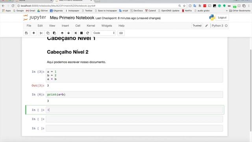Bookmark this page with the star icon
This screenshot has height=142, width=252.
tap(184, 6)
